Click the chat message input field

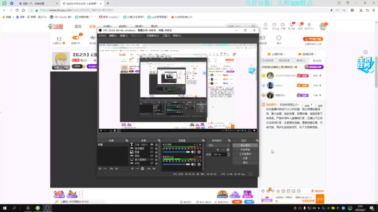[x=295, y=199]
